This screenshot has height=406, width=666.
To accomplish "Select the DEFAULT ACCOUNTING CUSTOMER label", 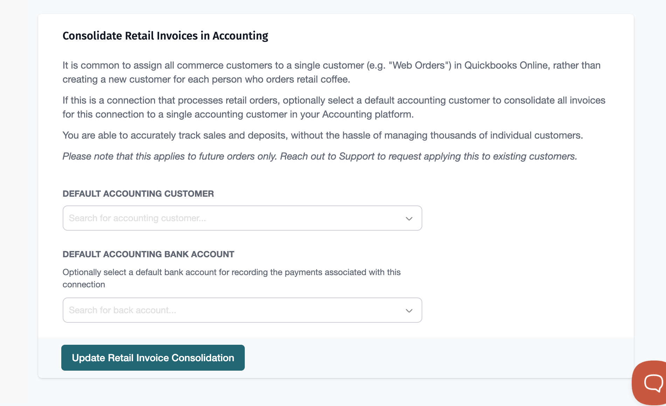I will [138, 194].
